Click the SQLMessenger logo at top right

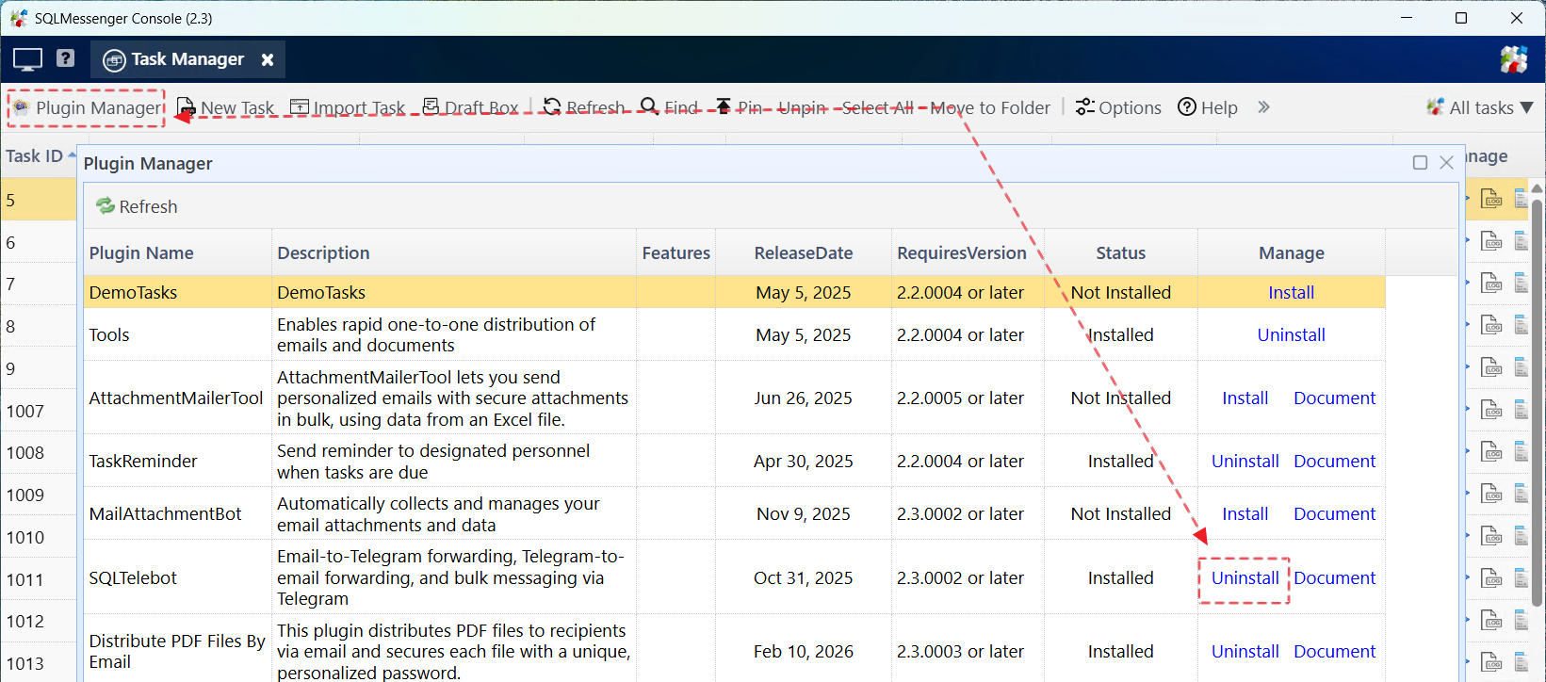[x=1513, y=59]
